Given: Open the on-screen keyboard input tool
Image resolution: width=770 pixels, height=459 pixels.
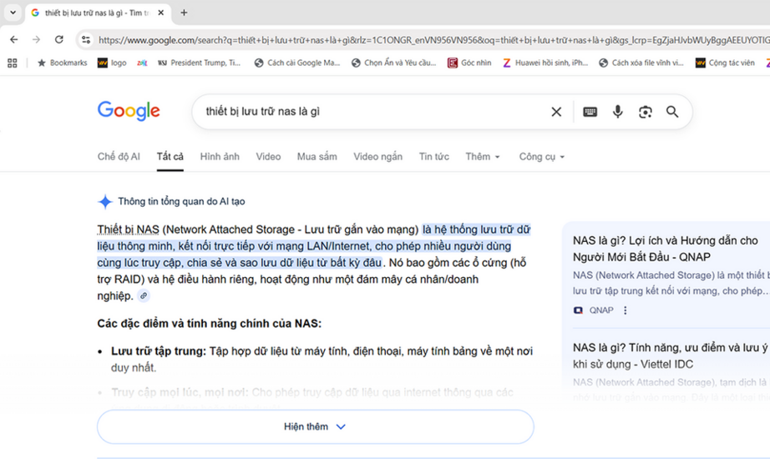Looking at the screenshot, I should pos(590,112).
